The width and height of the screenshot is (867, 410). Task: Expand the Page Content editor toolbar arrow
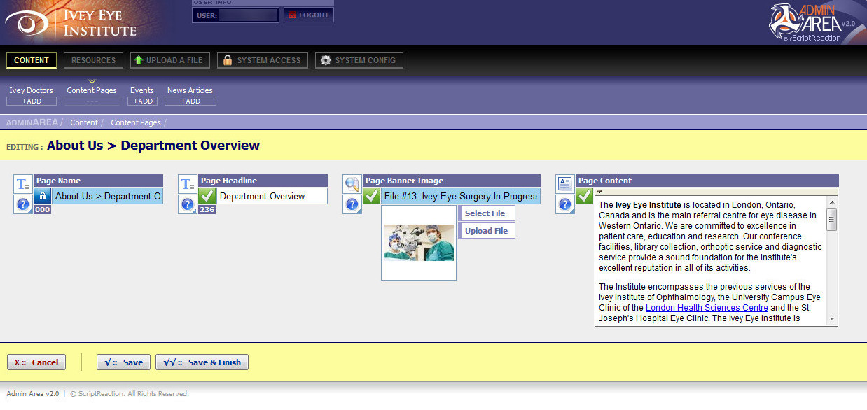(x=599, y=192)
